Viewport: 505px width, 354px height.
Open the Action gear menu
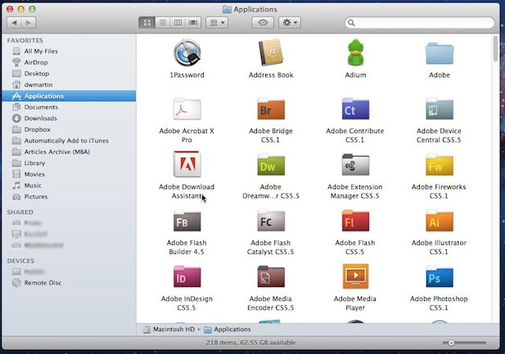point(290,23)
